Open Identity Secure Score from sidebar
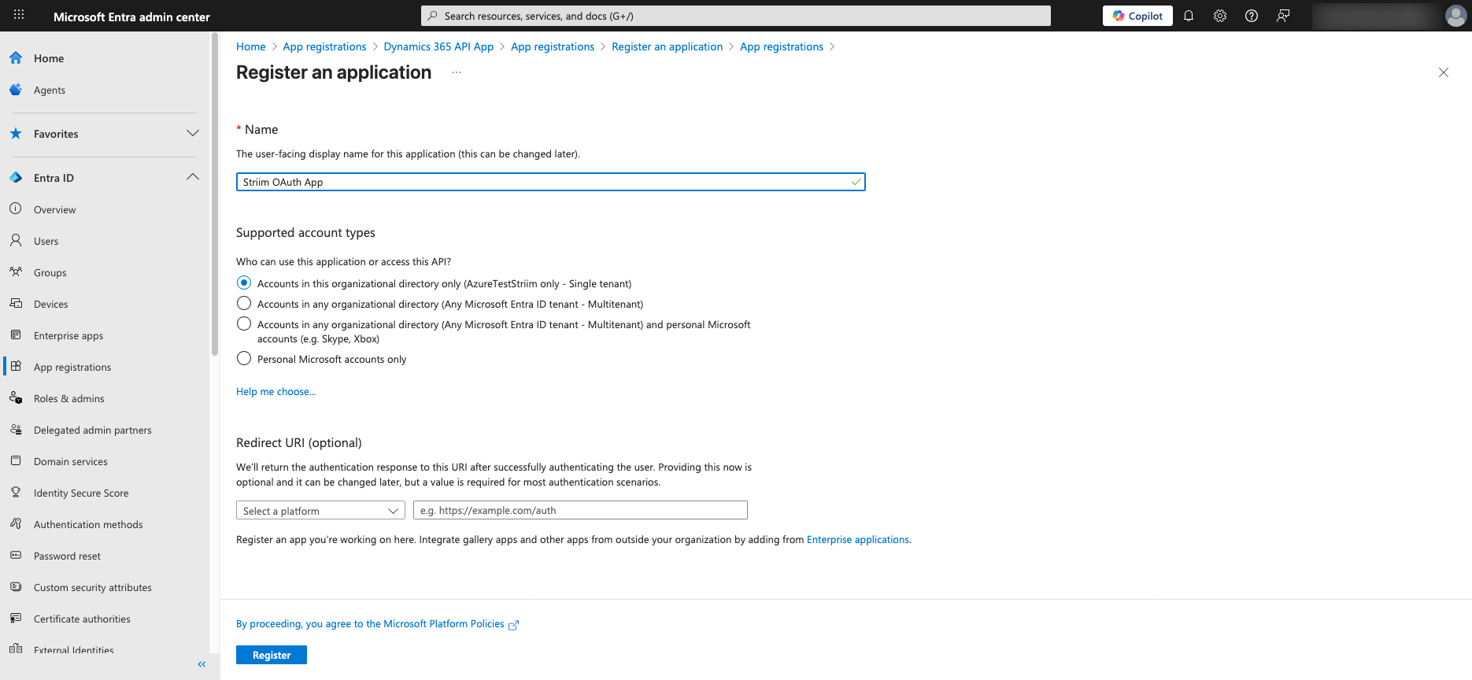The image size is (1472, 680). click(x=81, y=493)
